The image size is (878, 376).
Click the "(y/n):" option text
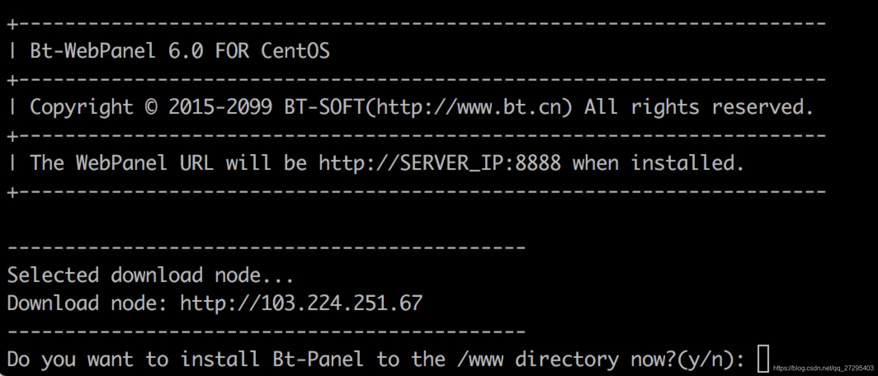pyautogui.click(x=710, y=360)
